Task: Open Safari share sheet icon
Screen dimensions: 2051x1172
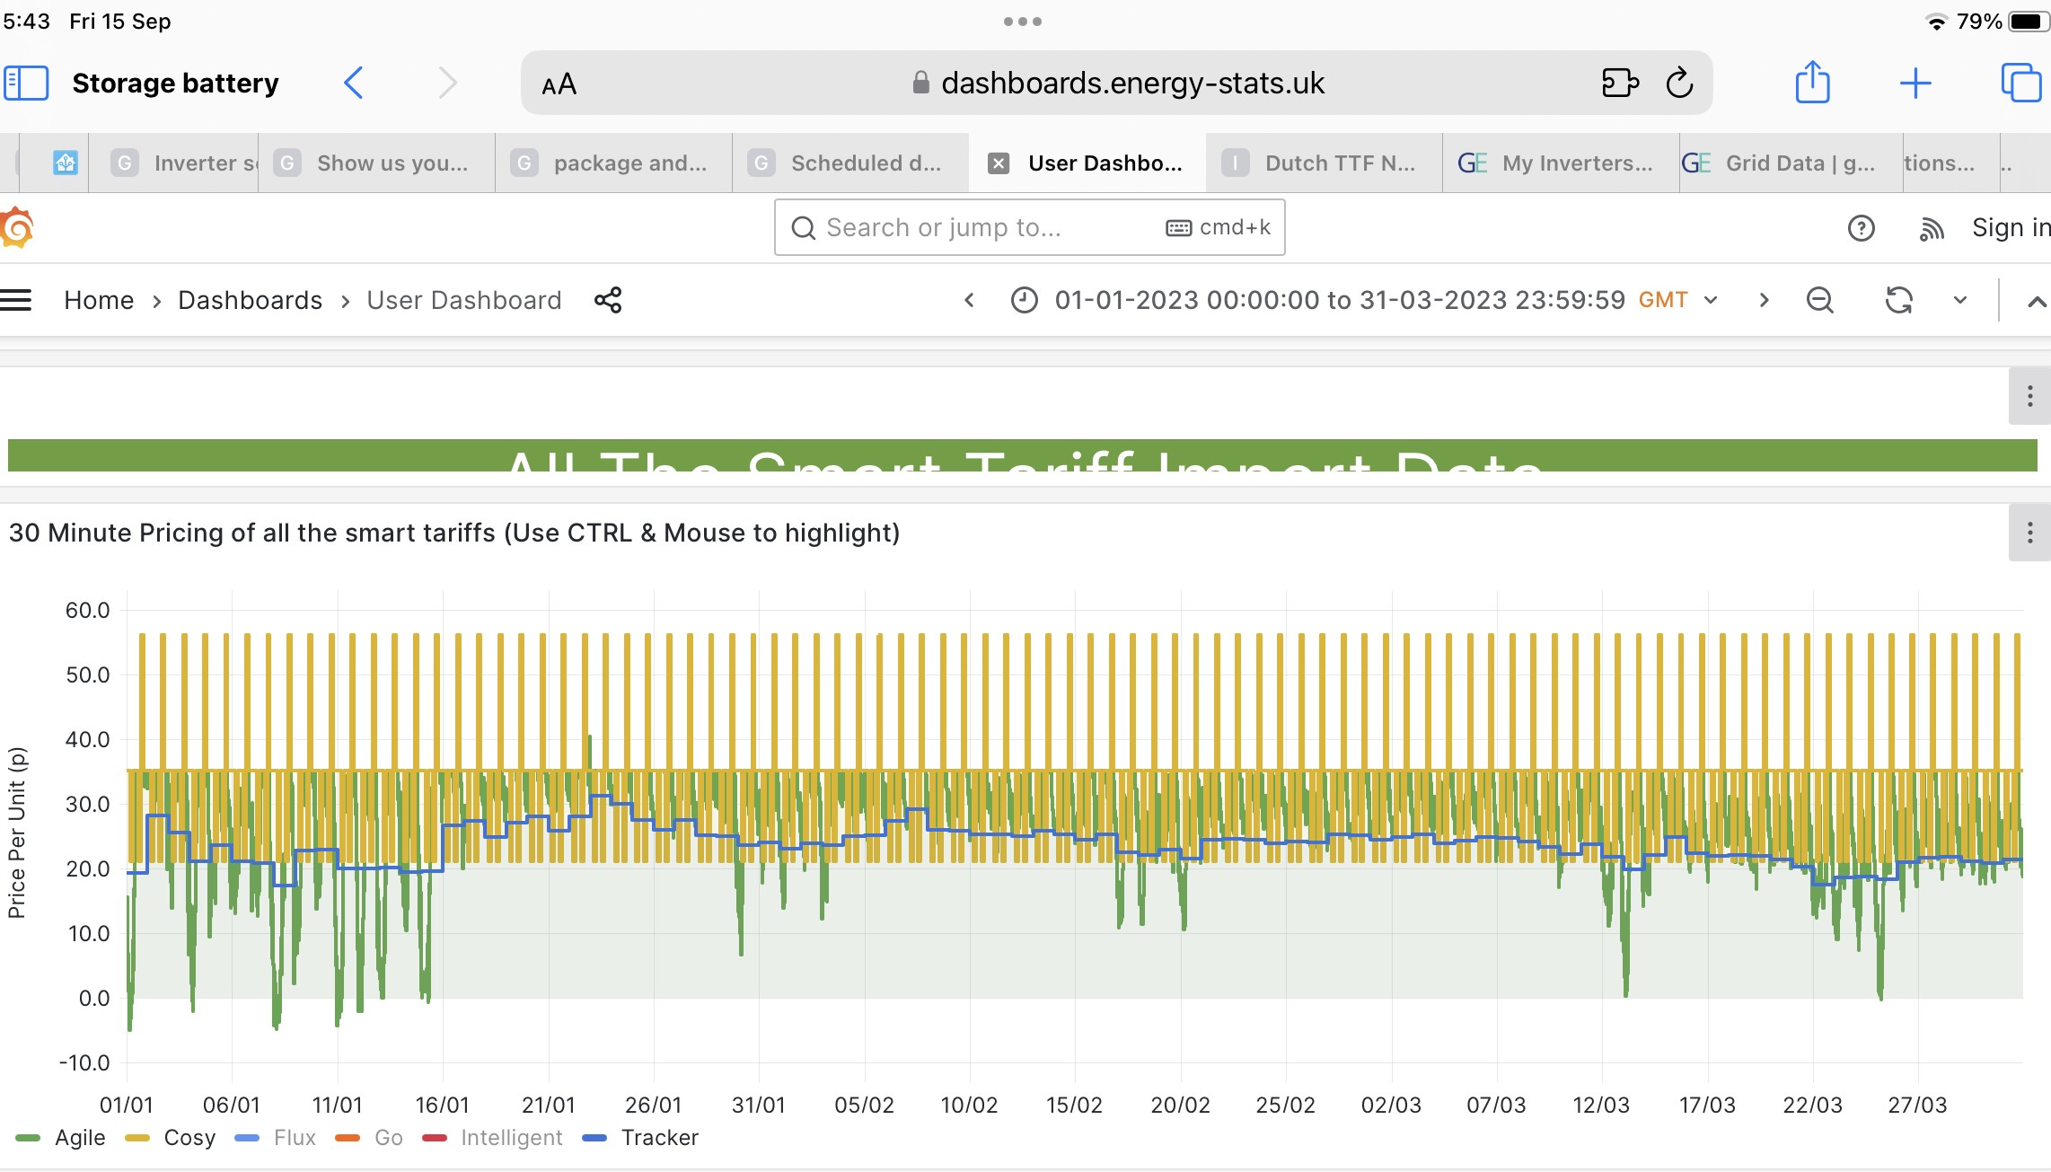Action: pyautogui.click(x=1812, y=83)
